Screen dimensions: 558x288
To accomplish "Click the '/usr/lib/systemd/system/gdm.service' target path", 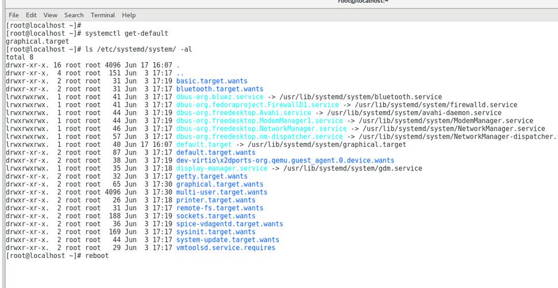I will [x=352, y=168].
